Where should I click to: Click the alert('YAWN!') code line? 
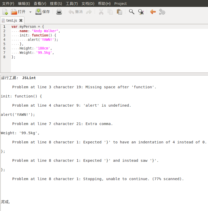(43, 40)
